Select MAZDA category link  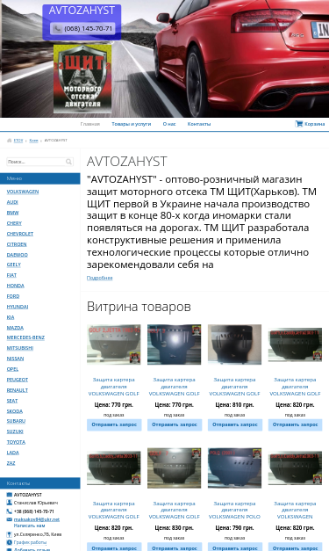pos(15,328)
